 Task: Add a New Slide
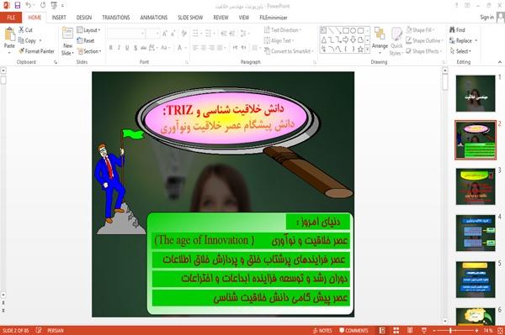(67, 41)
